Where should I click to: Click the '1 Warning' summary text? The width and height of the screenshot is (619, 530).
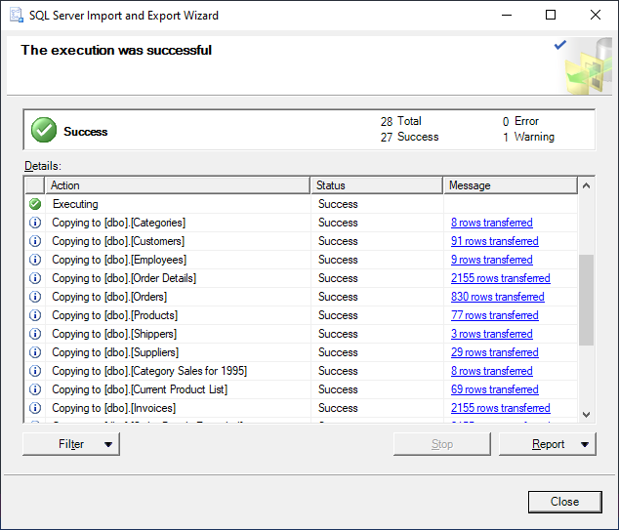click(x=528, y=137)
